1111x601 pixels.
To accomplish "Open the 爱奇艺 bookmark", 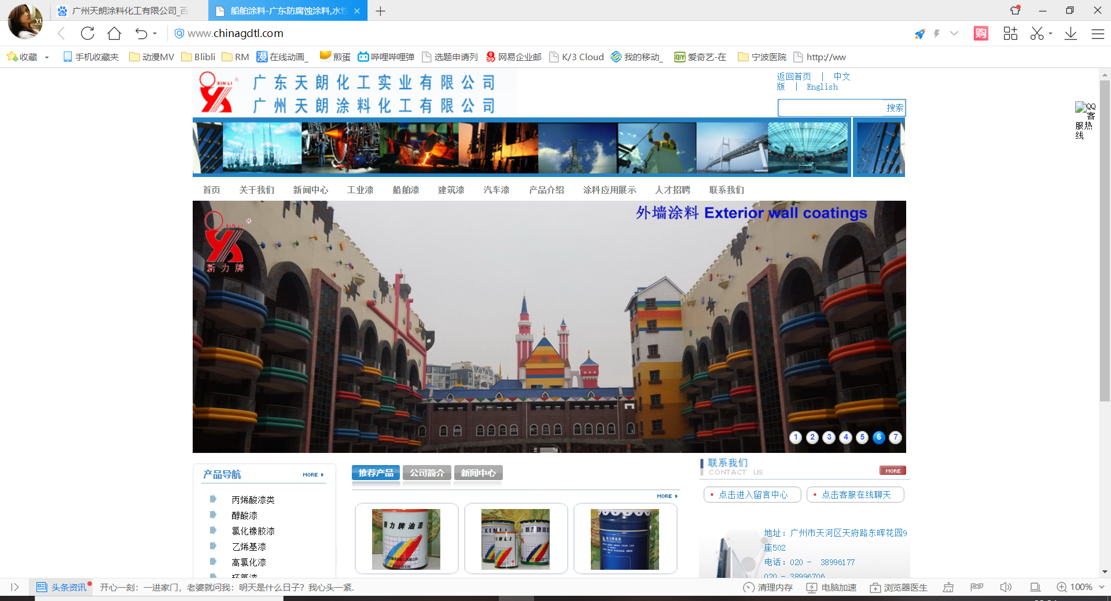I will click(x=700, y=57).
